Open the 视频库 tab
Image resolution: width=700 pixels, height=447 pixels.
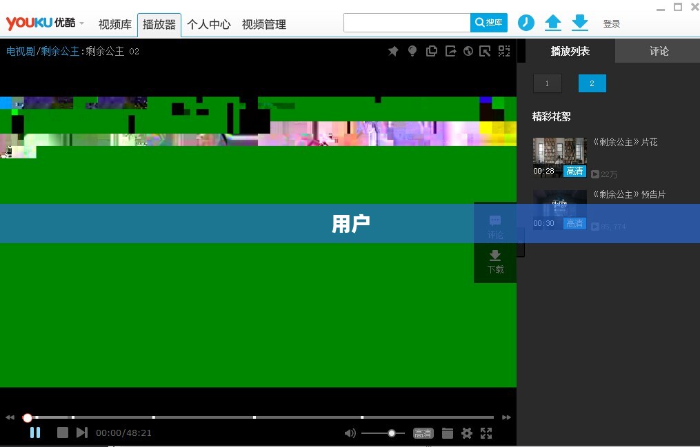coord(114,25)
